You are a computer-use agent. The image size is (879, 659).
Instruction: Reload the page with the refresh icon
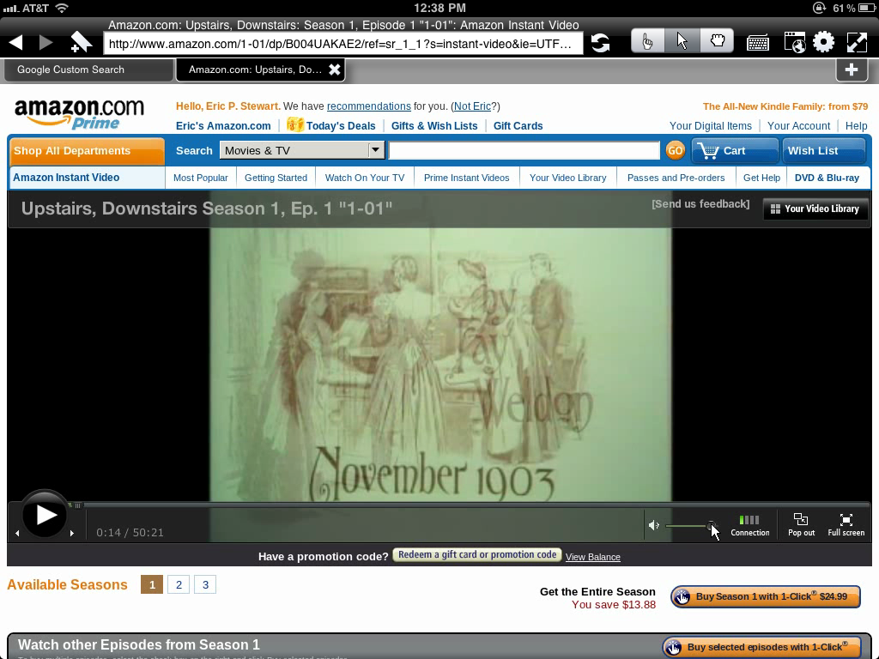coord(600,43)
